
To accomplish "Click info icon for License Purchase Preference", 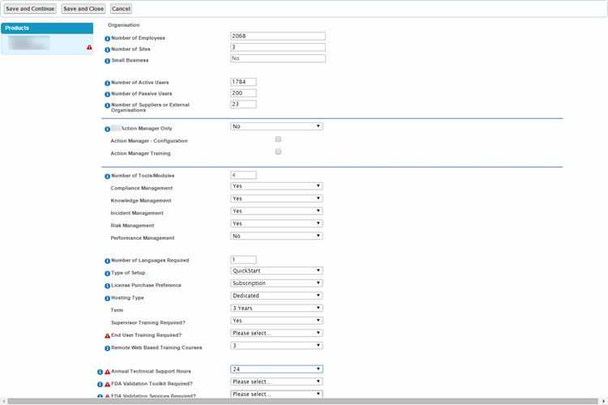I will pyautogui.click(x=107, y=286).
